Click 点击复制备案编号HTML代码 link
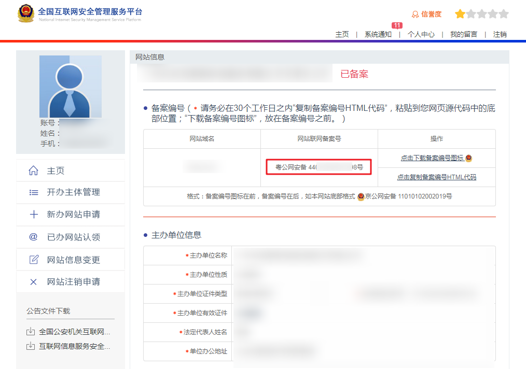Viewport: 526px width, 369px height. [x=436, y=177]
